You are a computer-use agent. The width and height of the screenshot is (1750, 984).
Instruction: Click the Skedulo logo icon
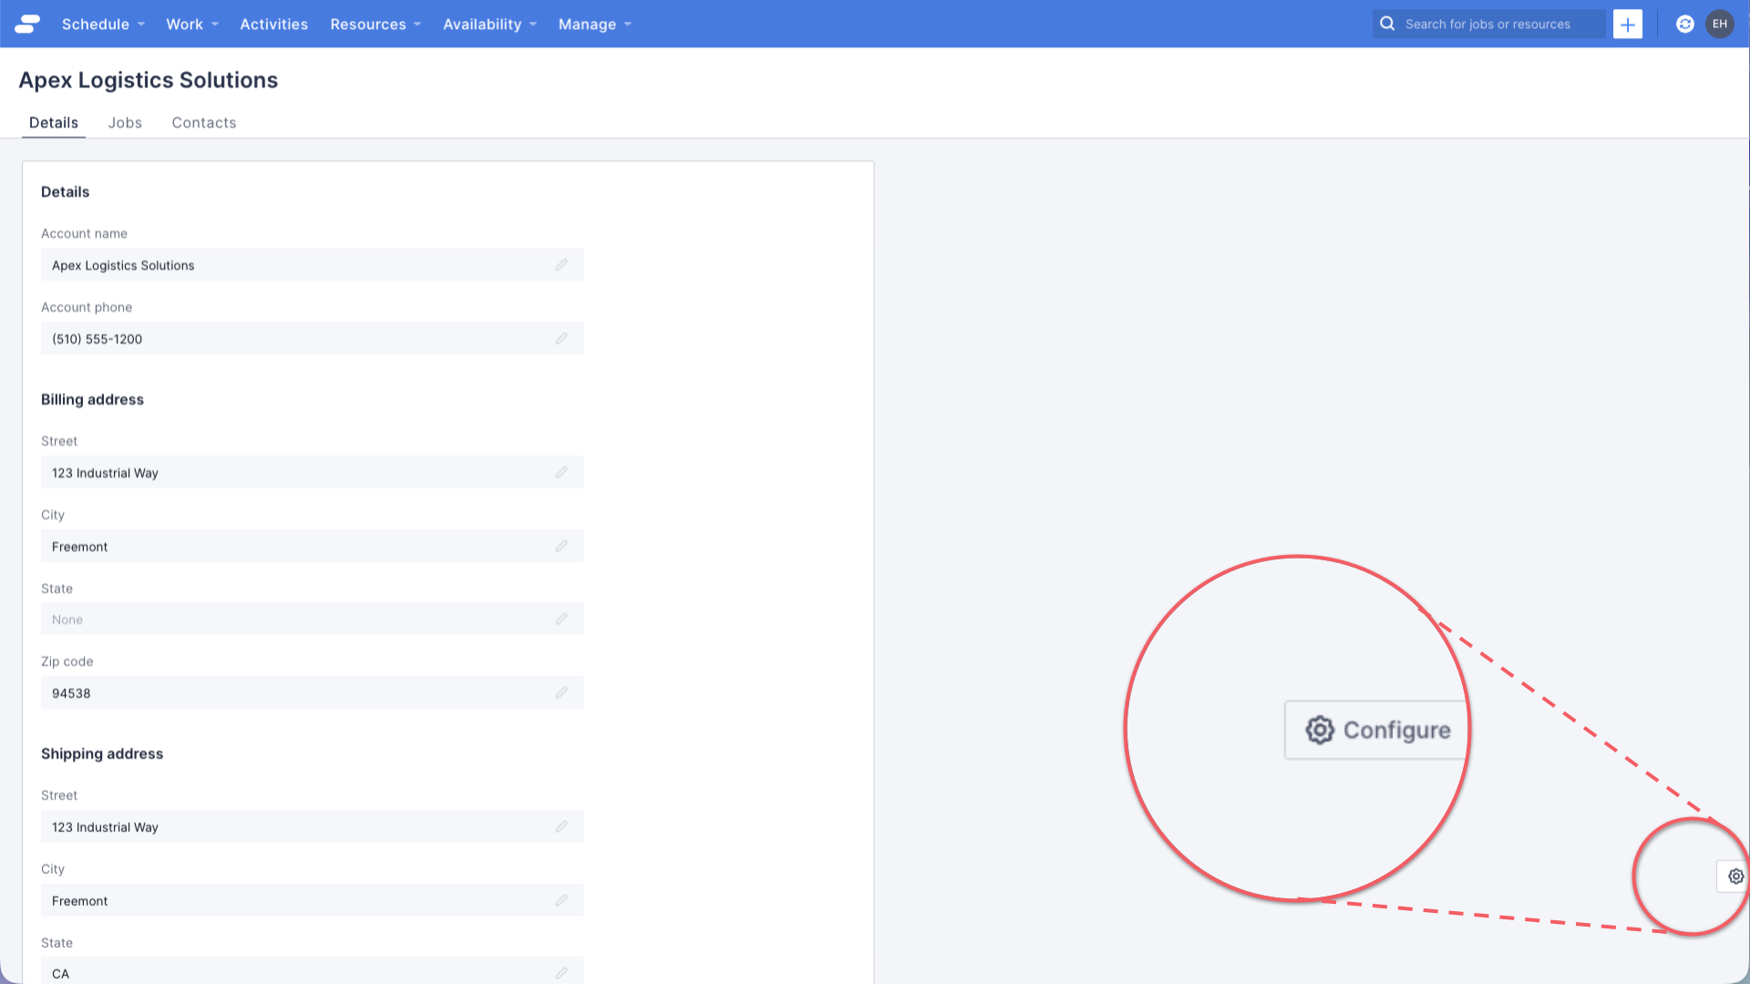[x=26, y=24]
